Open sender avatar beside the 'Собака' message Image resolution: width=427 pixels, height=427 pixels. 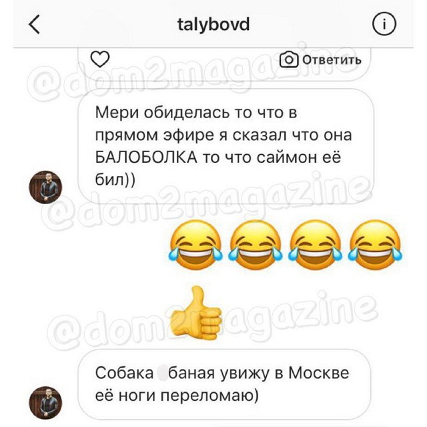(45, 403)
